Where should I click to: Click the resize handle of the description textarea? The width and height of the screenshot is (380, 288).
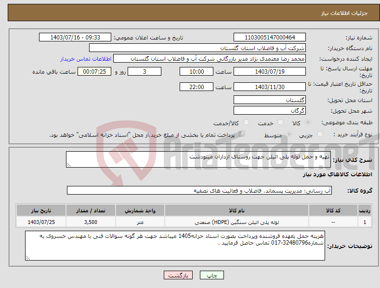69,165
